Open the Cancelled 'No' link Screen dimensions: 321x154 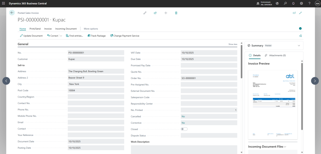(x=183, y=117)
